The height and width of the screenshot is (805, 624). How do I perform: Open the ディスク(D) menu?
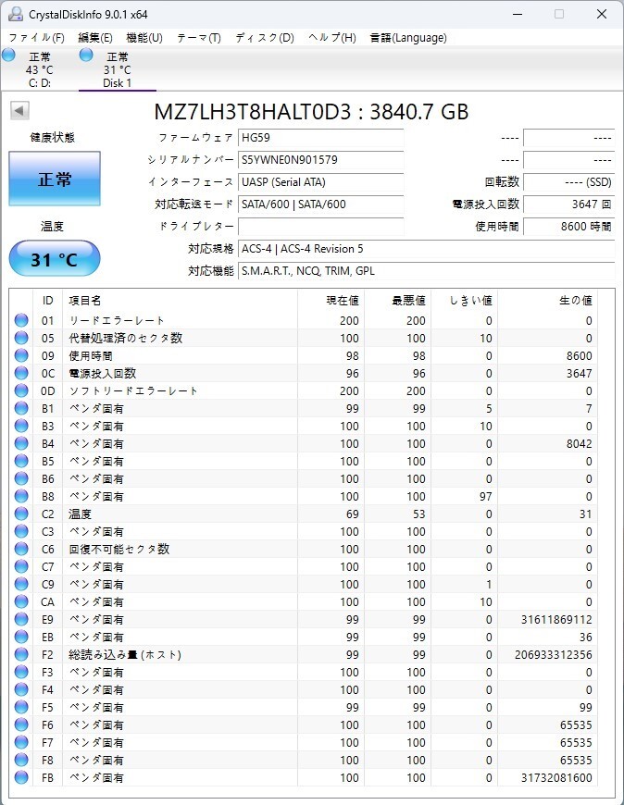265,38
